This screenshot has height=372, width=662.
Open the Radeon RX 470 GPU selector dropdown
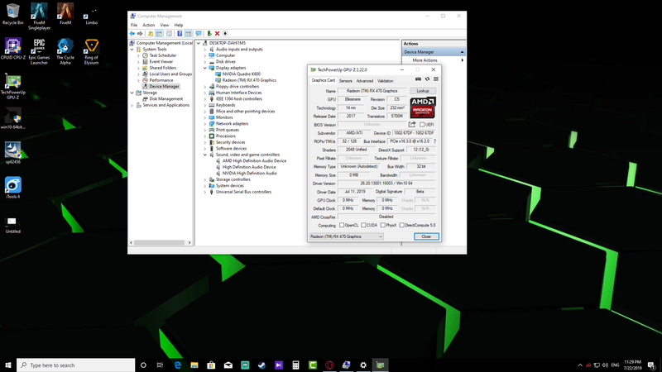click(346, 236)
